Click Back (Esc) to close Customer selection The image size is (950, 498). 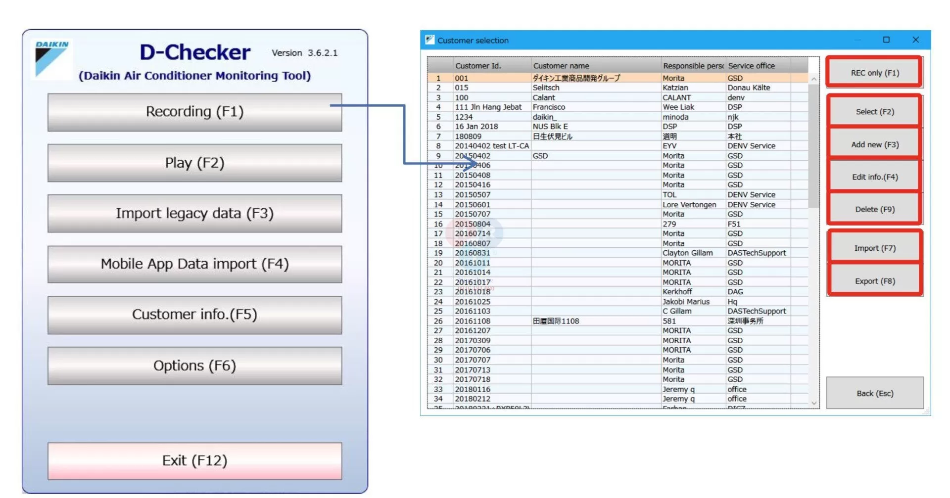tap(875, 393)
